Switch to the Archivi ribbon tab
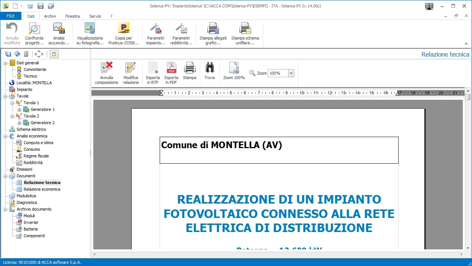The width and height of the screenshot is (472, 266). [x=50, y=16]
